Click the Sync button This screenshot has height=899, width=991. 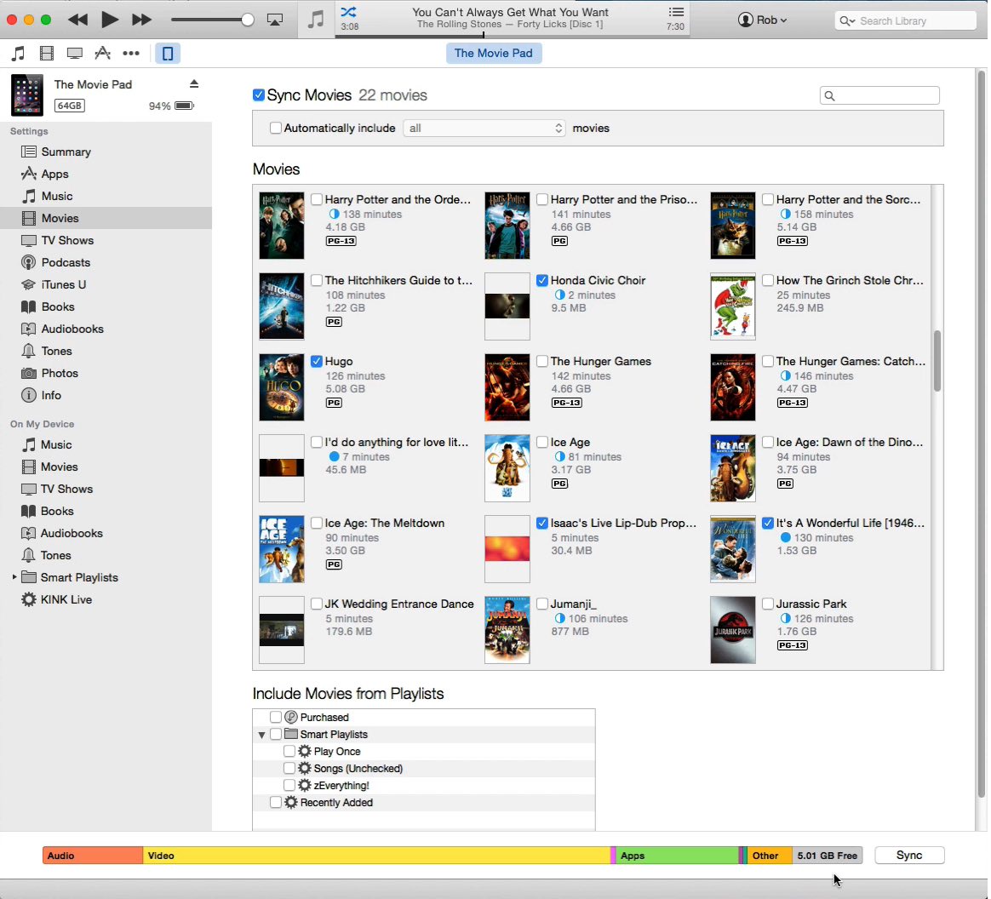click(x=908, y=856)
